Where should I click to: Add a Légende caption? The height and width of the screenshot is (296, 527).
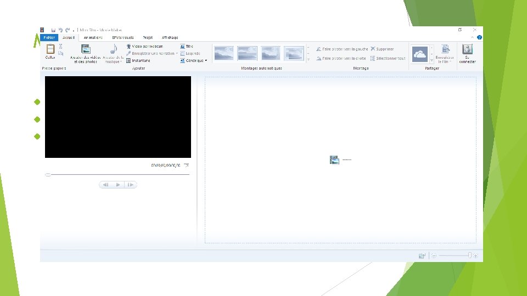pyautogui.click(x=190, y=53)
